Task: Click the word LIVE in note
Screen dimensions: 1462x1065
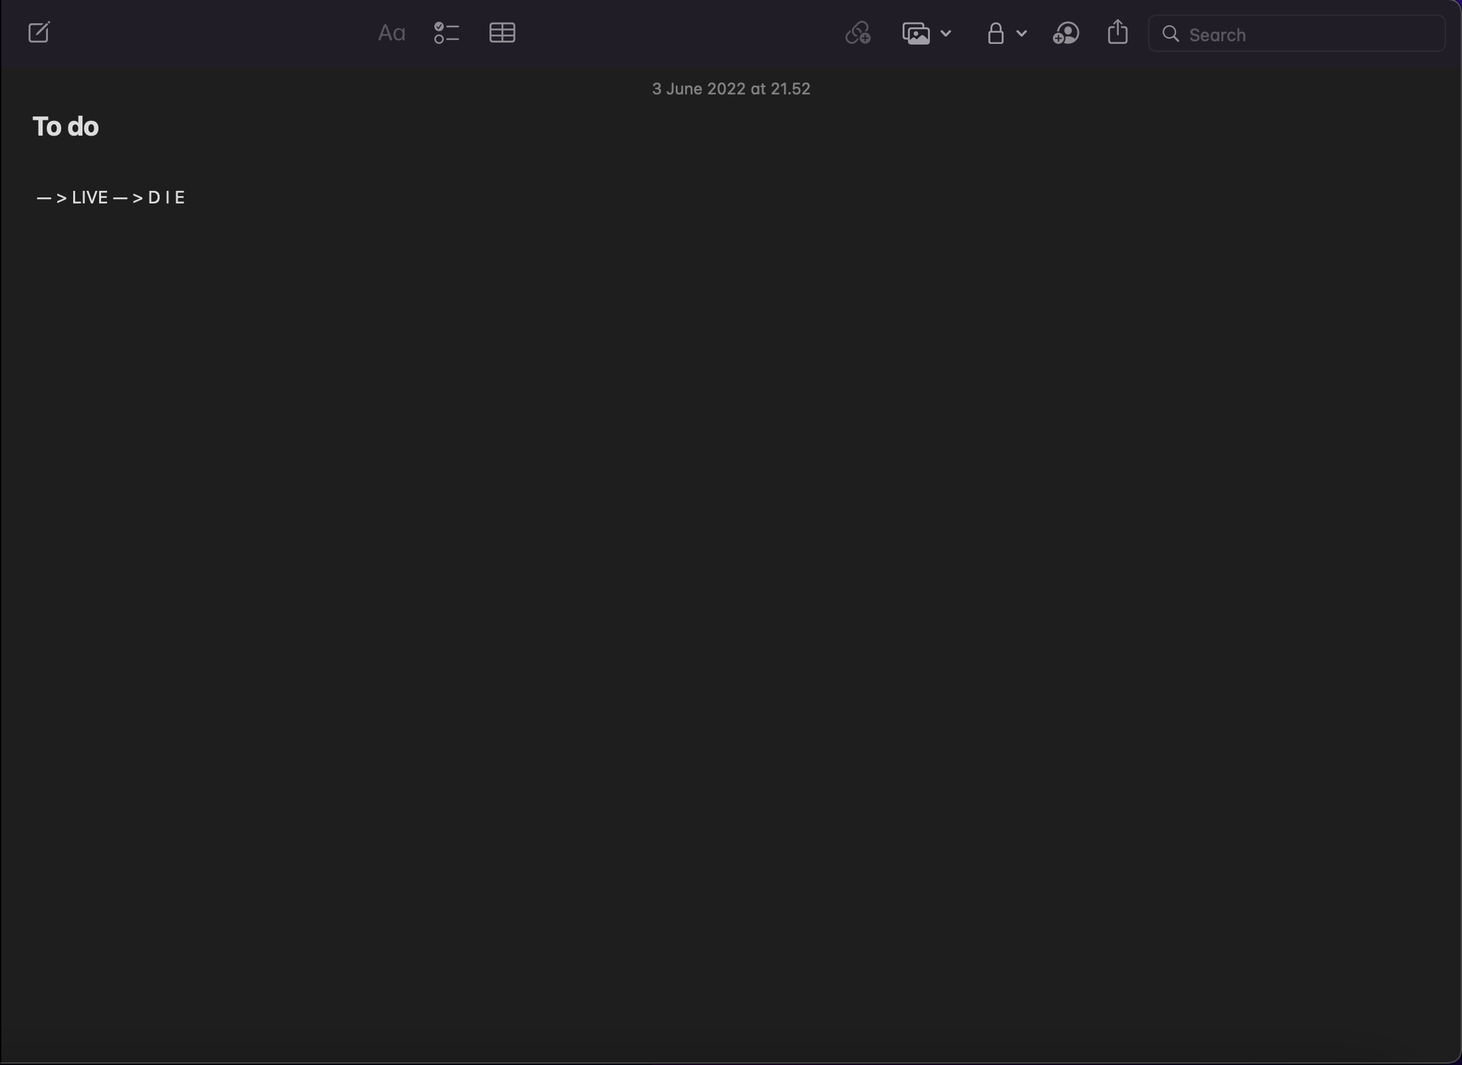Action: 90,198
